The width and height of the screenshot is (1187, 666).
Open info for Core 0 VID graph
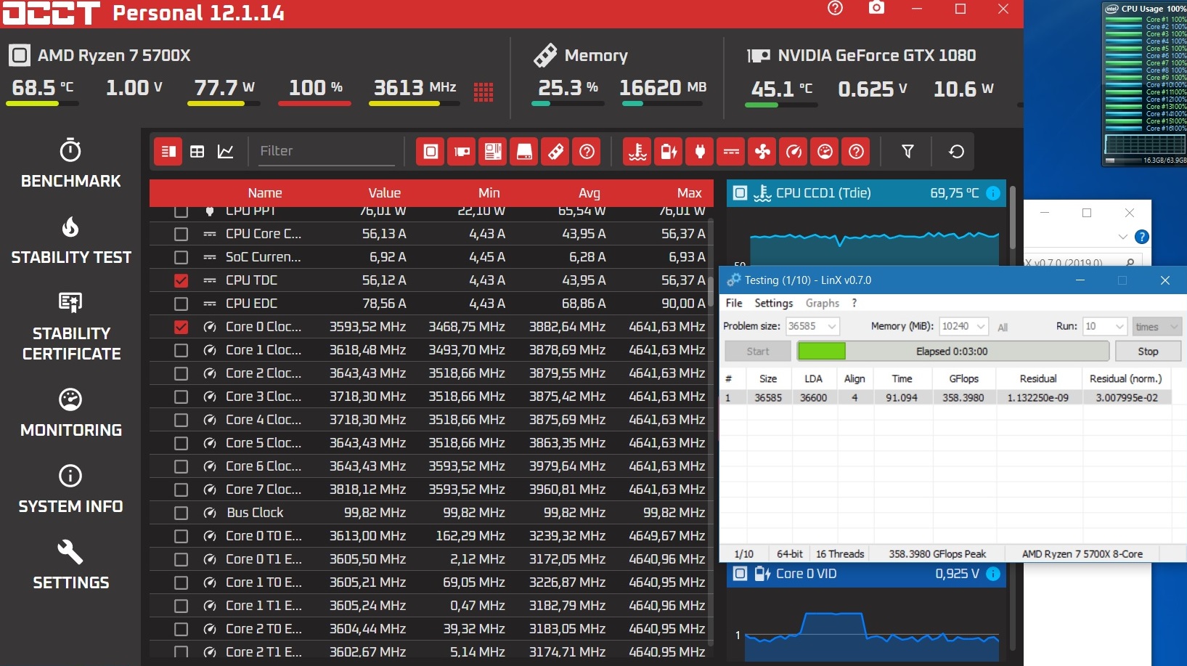(x=993, y=574)
